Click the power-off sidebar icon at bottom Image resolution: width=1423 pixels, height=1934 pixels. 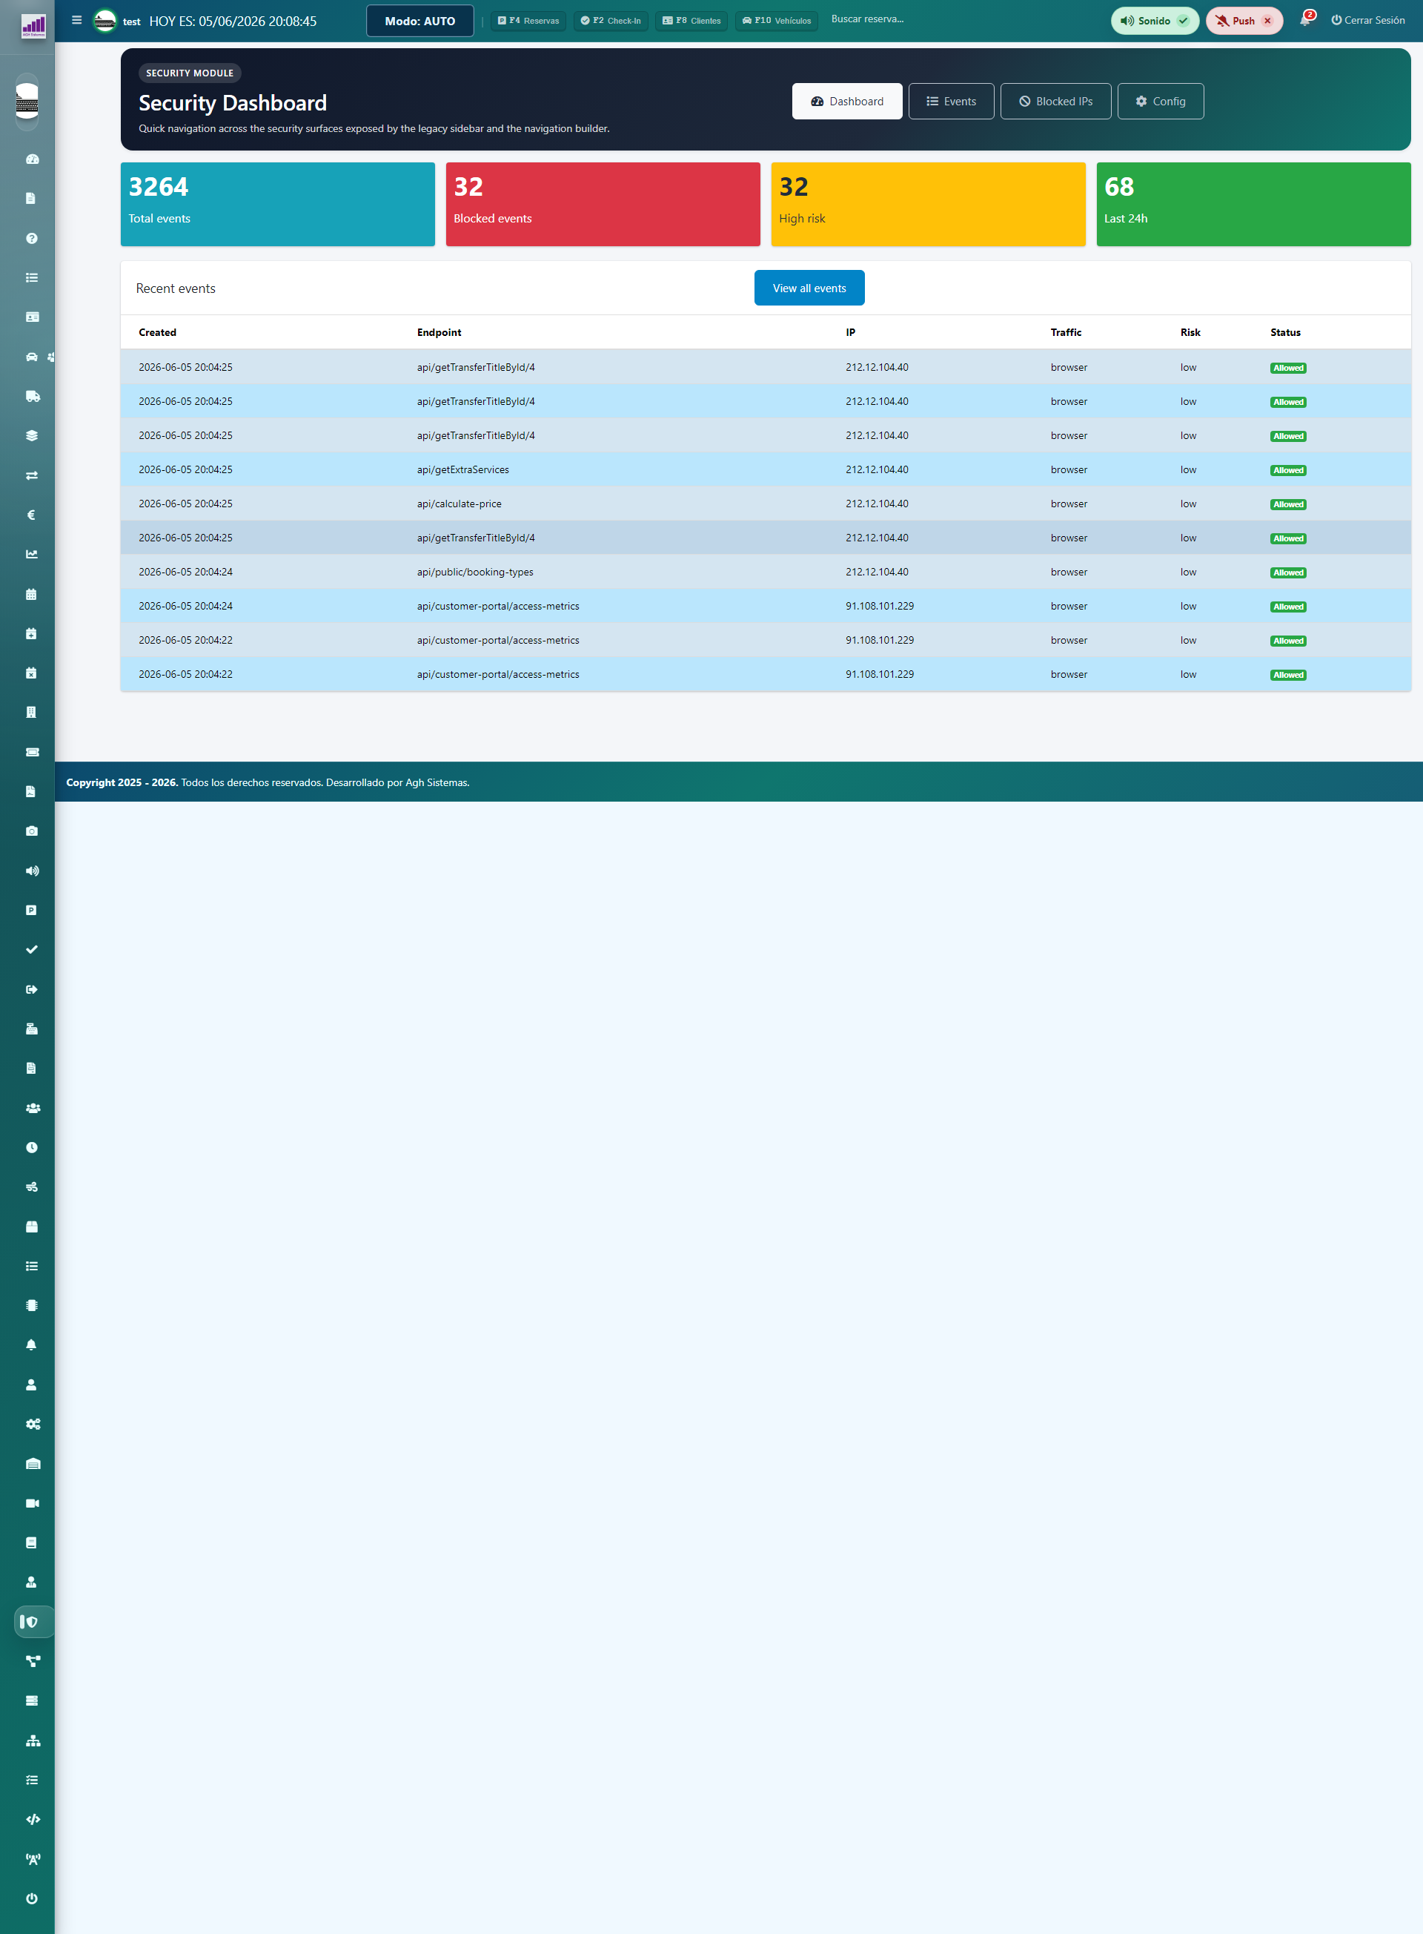click(32, 1898)
